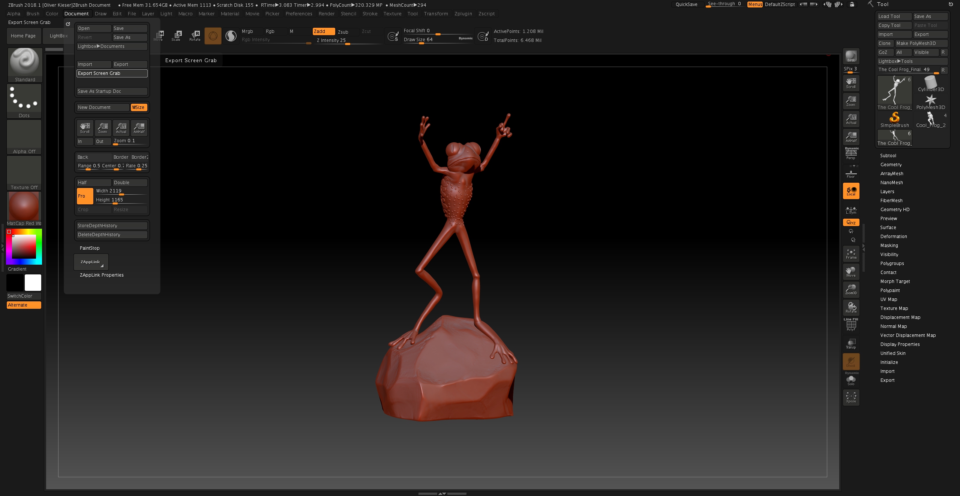This screenshot has width=960, height=496.
Task: Pick a color in the color picker square
Action: click(x=24, y=247)
